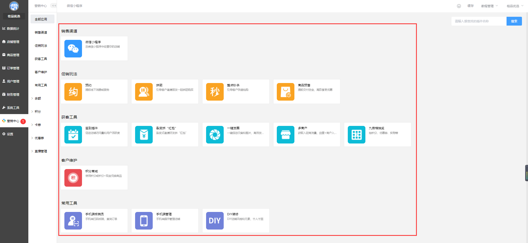Click the DIY装修 card title
The height and width of the screenshot is (243, 528).
click(233, 214)
